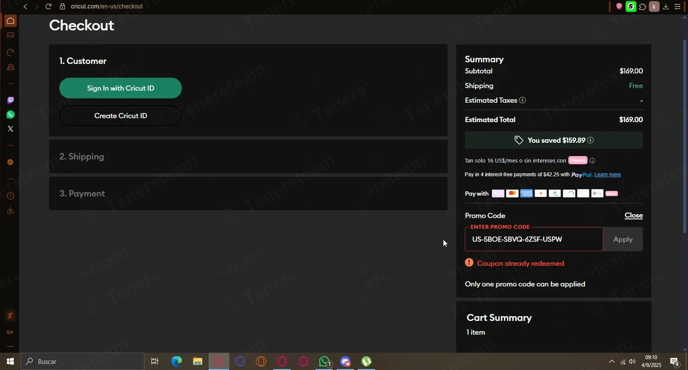The image size is (688, 370).
Task: Open the Easy Setup menu in the toolbar
Action: point(677,6)
